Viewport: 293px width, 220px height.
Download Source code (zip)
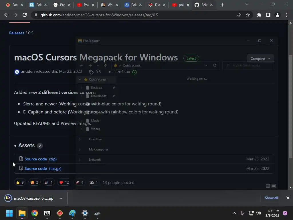point(41,159)
